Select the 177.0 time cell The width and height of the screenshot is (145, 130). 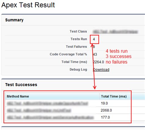click(x=105, y=117)
